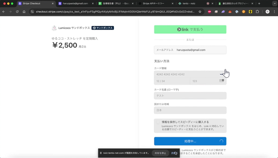This screenshot has height=158, width=278.
Task: Bookmark this page with the star
Action: pos(200,12)
